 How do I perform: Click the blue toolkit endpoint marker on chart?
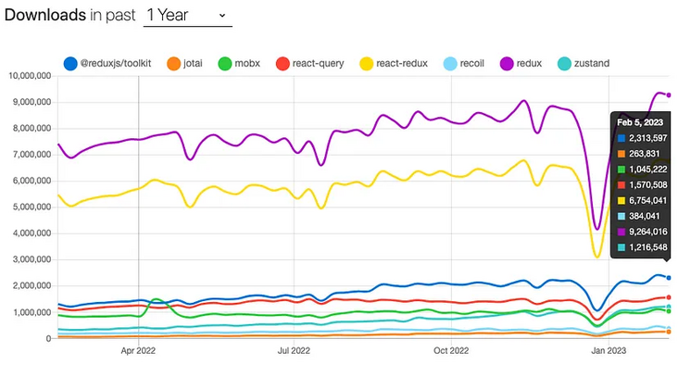pos(669,278)
